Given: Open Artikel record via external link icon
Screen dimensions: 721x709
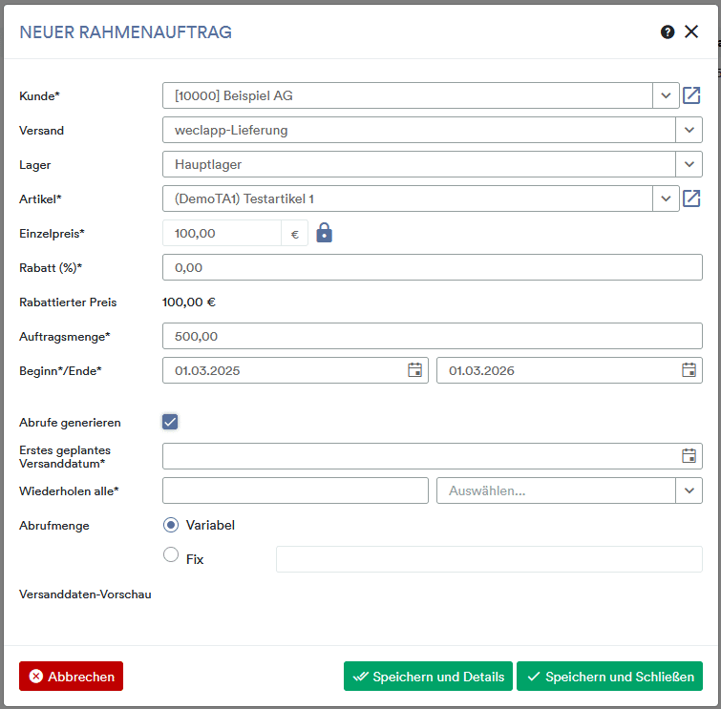Looking at the screenshot, I should 691,198.
